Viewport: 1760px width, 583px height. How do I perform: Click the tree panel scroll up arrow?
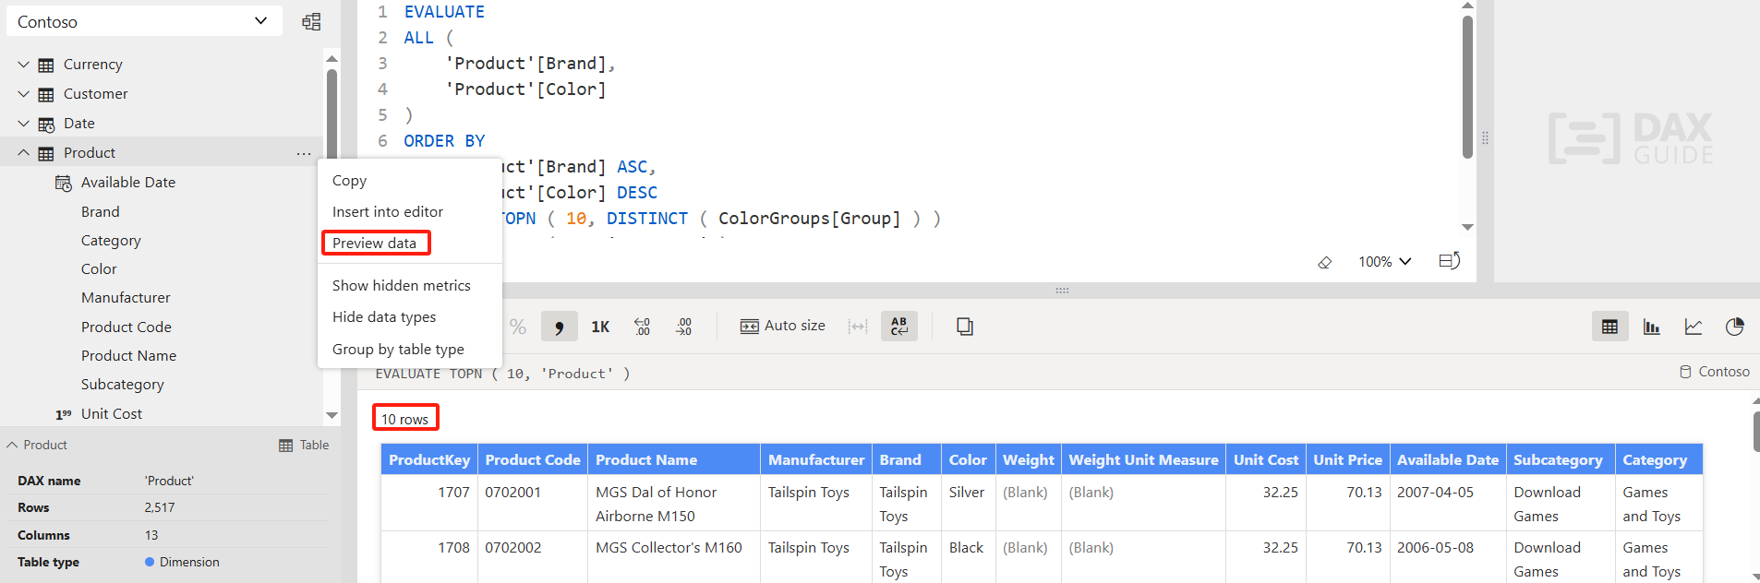click(332, 58)
